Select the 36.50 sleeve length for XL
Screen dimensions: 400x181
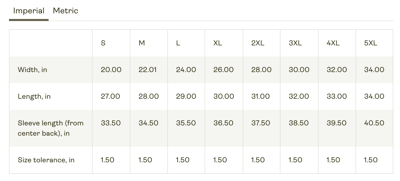click(x=223, y=123)
